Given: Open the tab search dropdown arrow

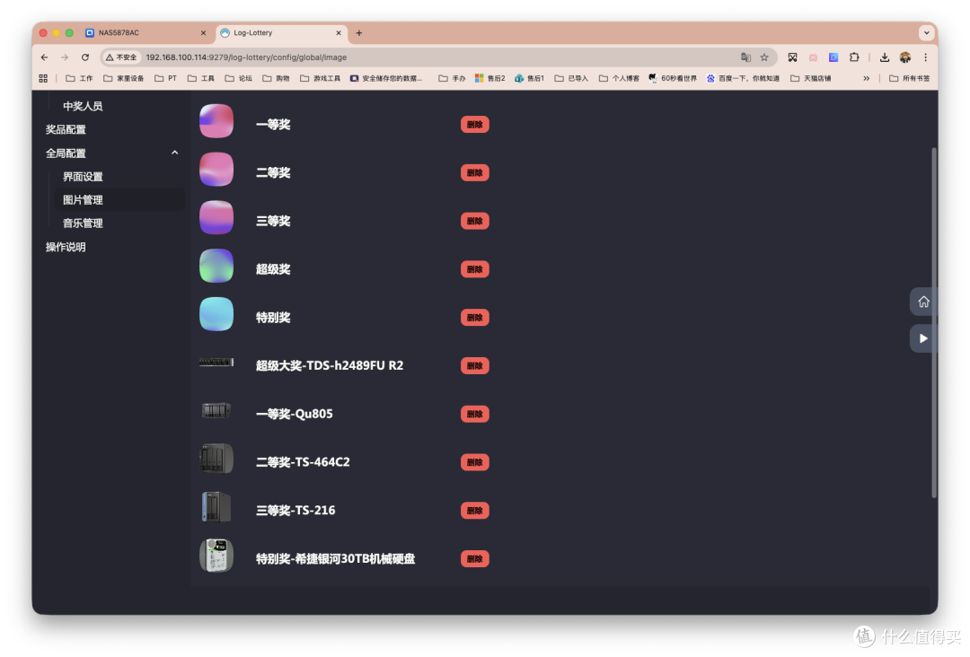Looking at the screenshot, I should 926,32.
